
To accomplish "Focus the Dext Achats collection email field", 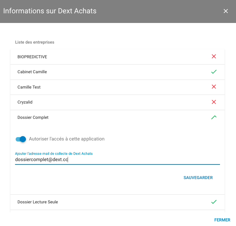I will coord(117,159).
